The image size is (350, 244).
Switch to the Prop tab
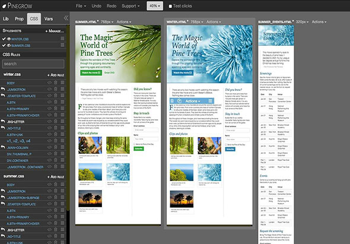click(19, 19)
